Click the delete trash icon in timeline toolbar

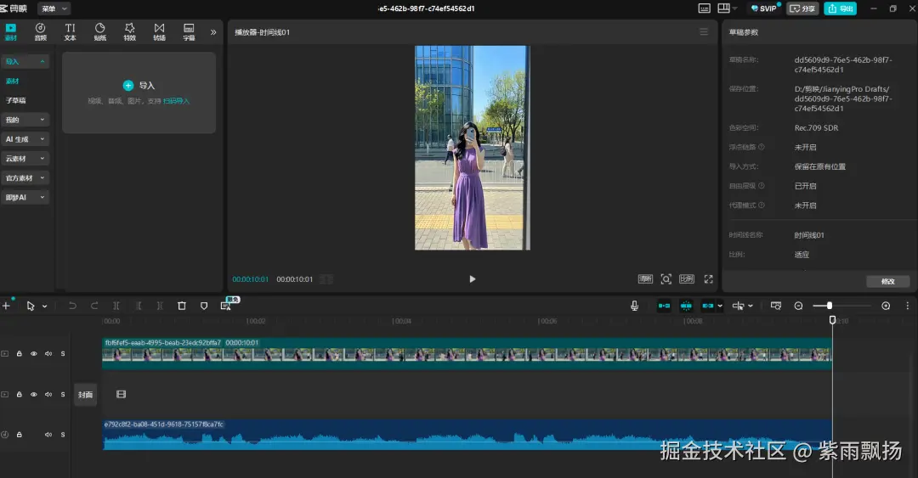click(181, 306)
